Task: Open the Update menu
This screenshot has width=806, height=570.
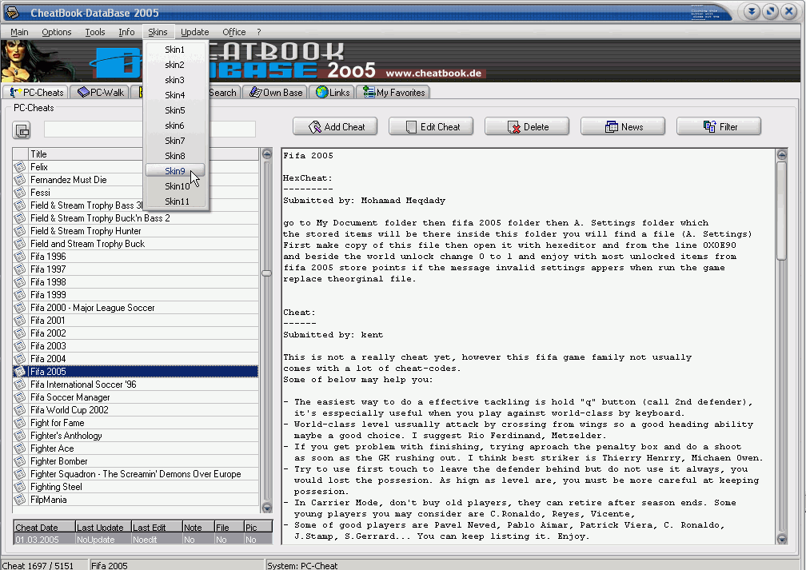Action: [x=194, y=32]
